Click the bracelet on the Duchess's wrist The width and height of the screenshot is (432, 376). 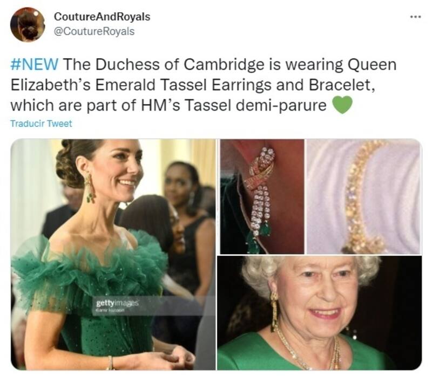(110, 363)
